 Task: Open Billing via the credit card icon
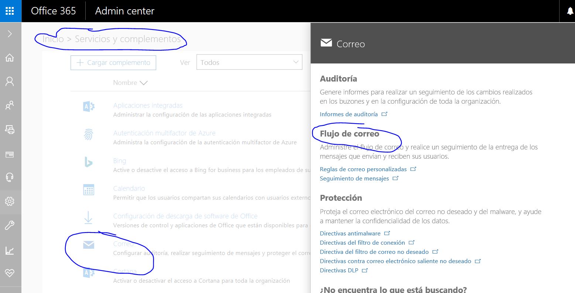(10, 154)
